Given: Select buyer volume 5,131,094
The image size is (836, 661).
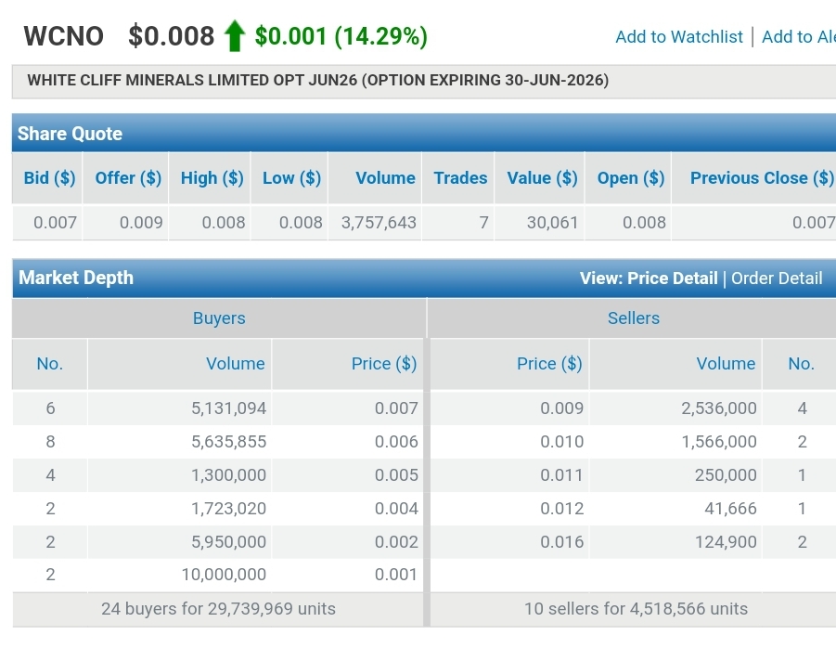Looking at the screenshot, I should click(229, 408).
